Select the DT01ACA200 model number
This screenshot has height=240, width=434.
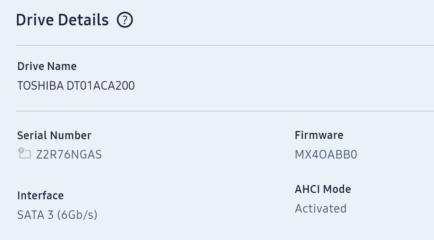pos(100,86)
